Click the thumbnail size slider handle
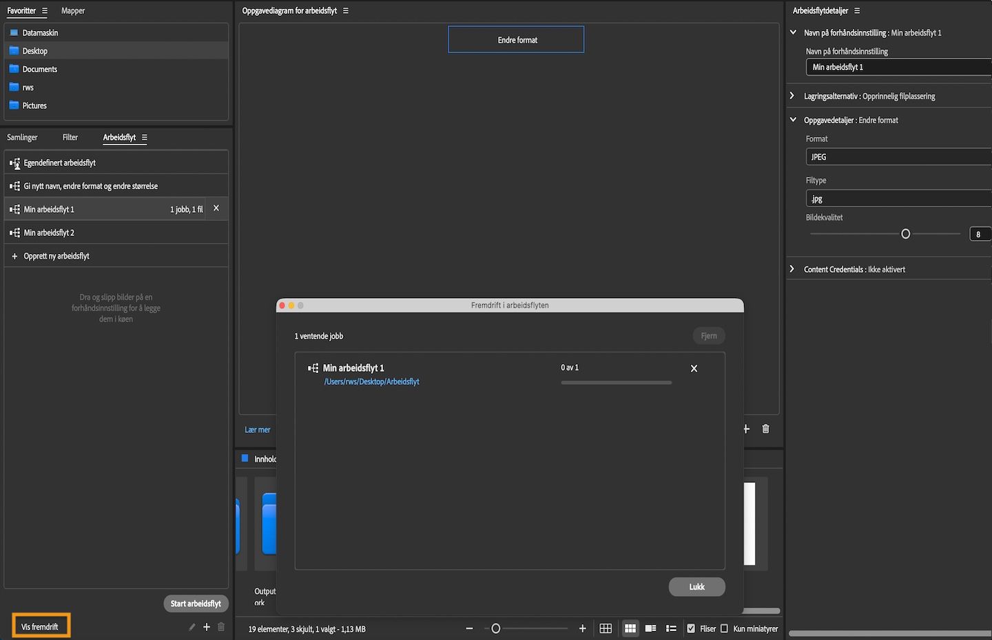 click(x=495, y=629)
